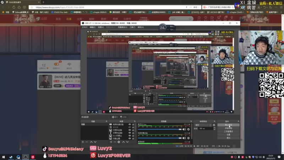Open the 文件(F) menu in OBS
This screenshot has width=284, height=160.
coord(84,27)
